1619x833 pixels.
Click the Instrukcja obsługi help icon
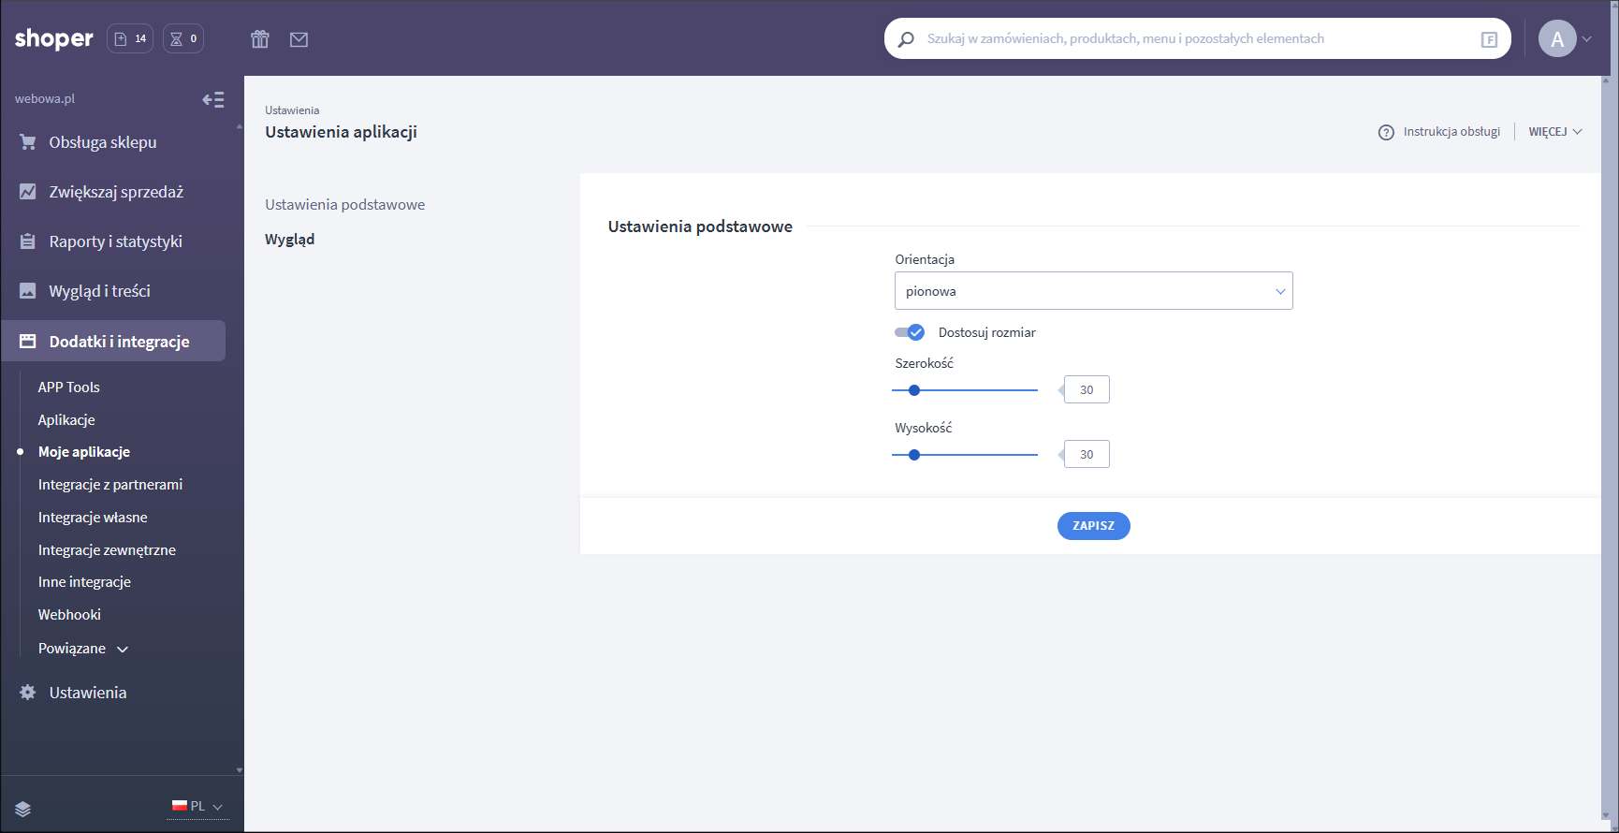pos(1386,132)
